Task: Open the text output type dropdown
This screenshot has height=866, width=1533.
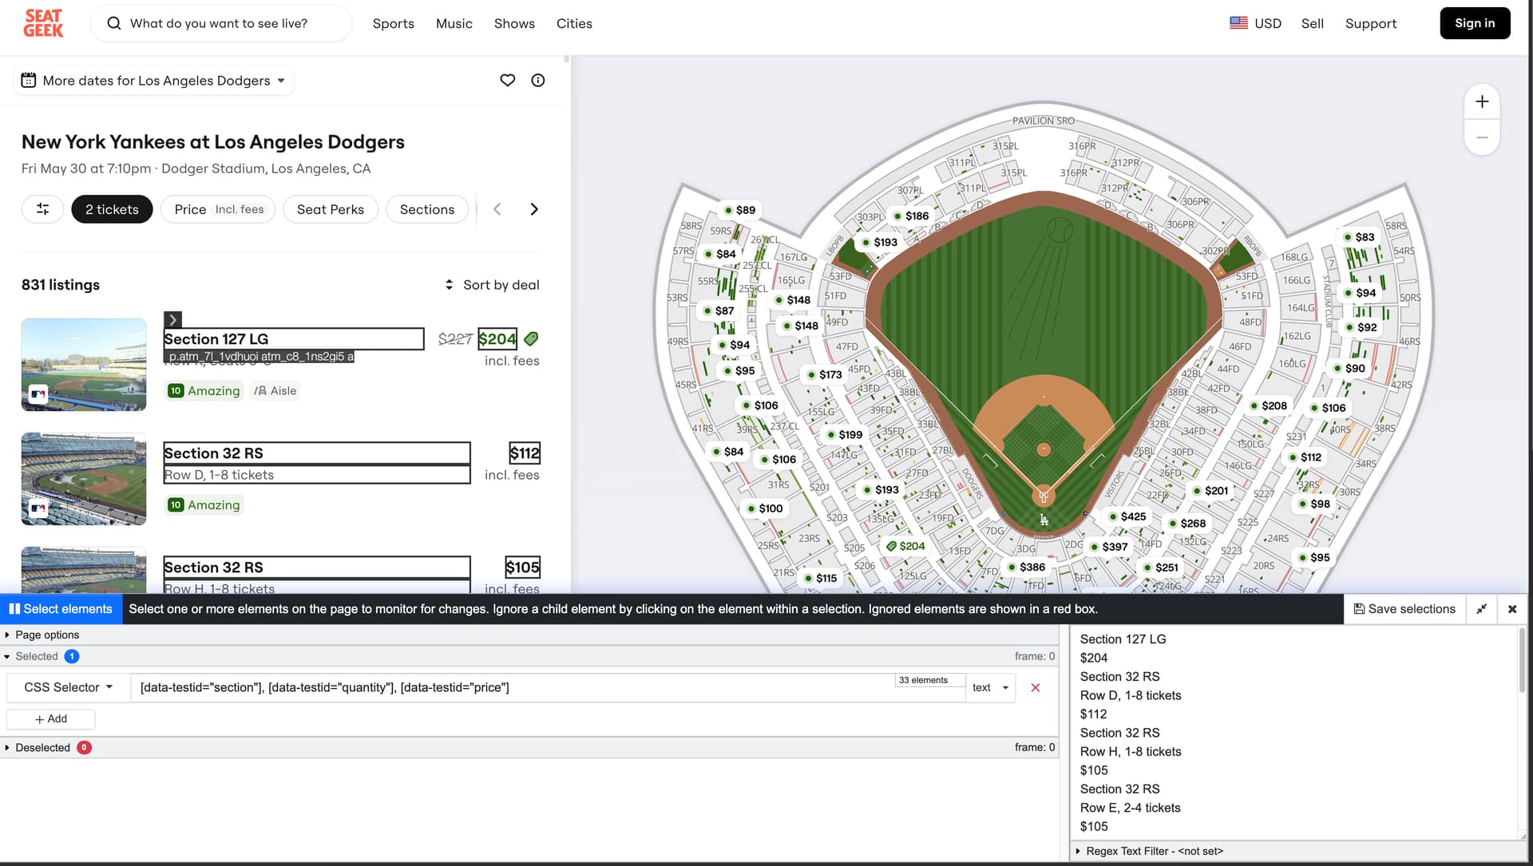Action: pyautogui.click(x=991, y=687)
